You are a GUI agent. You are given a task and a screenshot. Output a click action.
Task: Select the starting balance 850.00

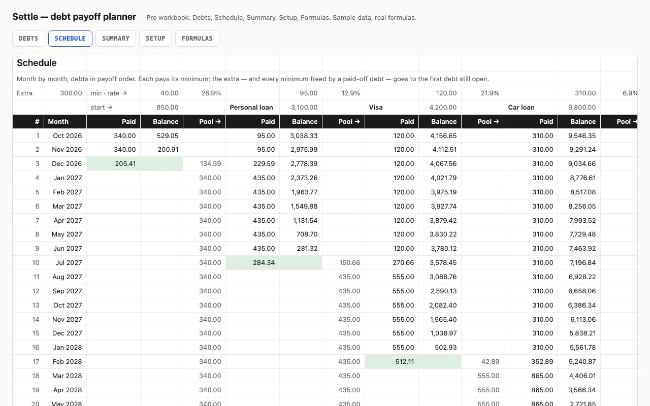pos(162,108)
